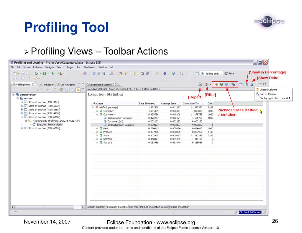Image resolution: width=302 pixels, height=233 pixels.
Task: Click Link with Viewer icon in Profiling Monitor
Action: (78, 90)
